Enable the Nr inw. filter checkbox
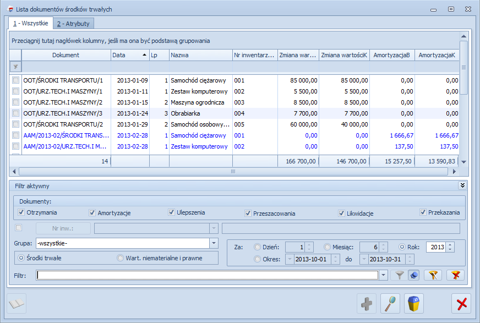Image resolution: width=480 pixels, height=323 pixels. [18, 228]
